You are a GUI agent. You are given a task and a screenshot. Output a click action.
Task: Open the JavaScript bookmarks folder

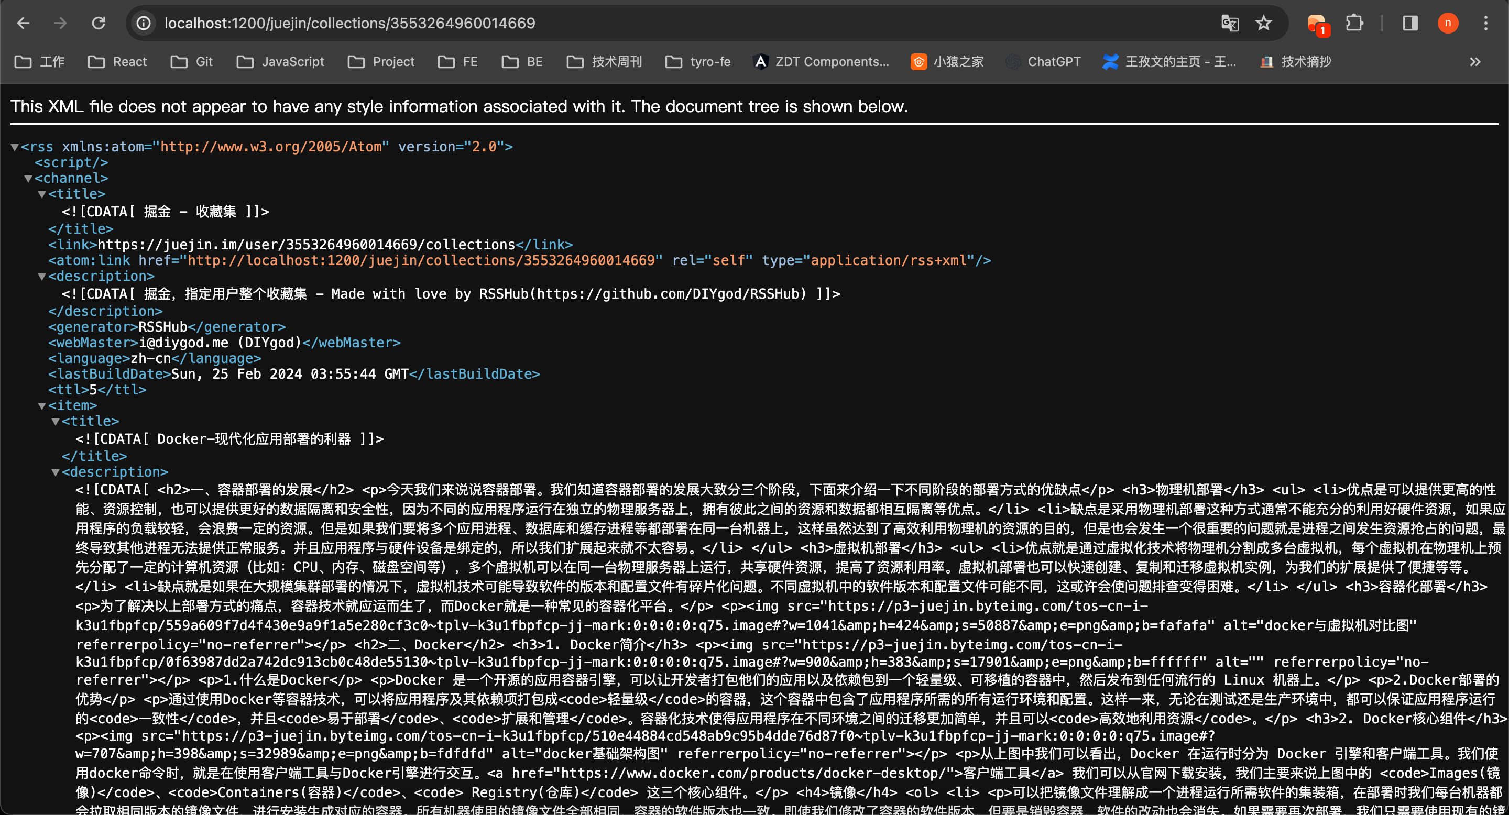point(280,62)
